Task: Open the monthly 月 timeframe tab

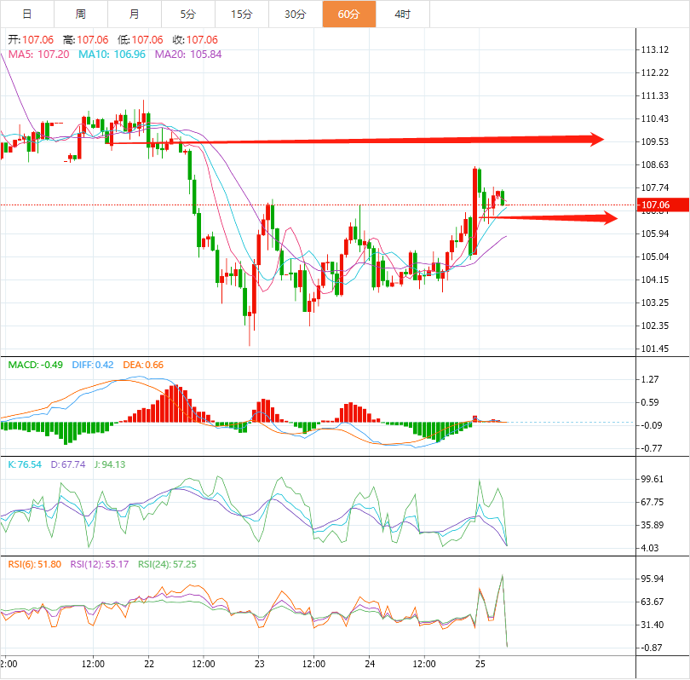Action: (135, 14)
